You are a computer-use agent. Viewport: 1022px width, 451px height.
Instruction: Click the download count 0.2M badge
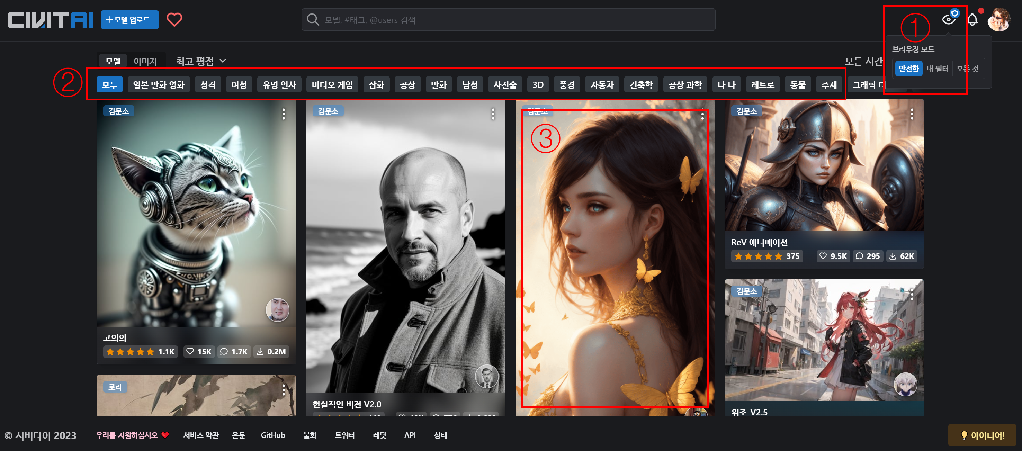[x=271, y=352]
